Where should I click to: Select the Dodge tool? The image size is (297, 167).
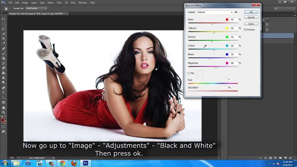(x=4, y=83)
